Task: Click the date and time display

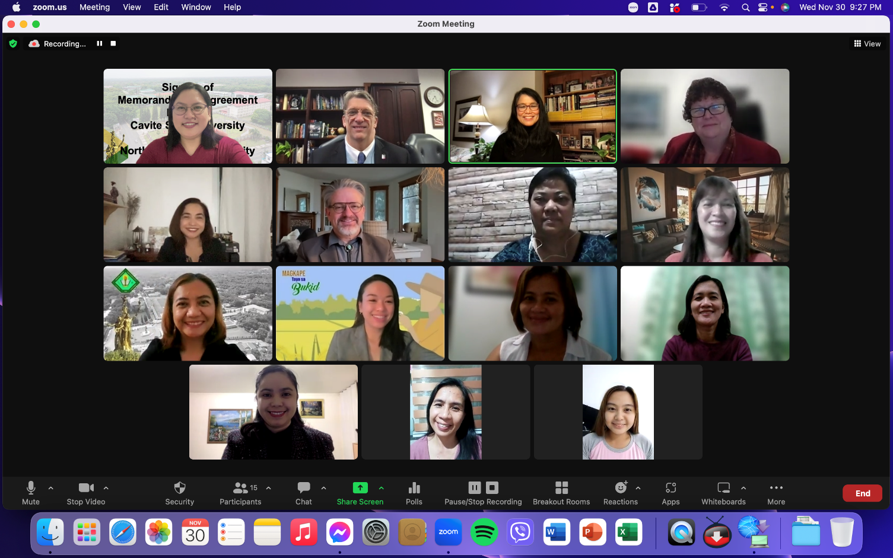Action: (840, 7)
